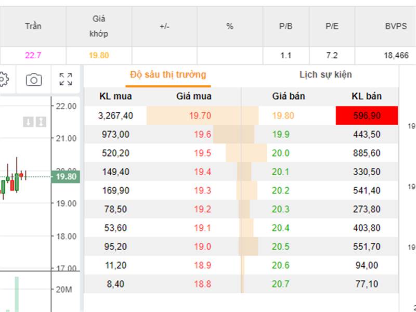Switch to Độ sâu thị trường tab
The width and height of the screenshot is (416, 312).
(168, 75)
